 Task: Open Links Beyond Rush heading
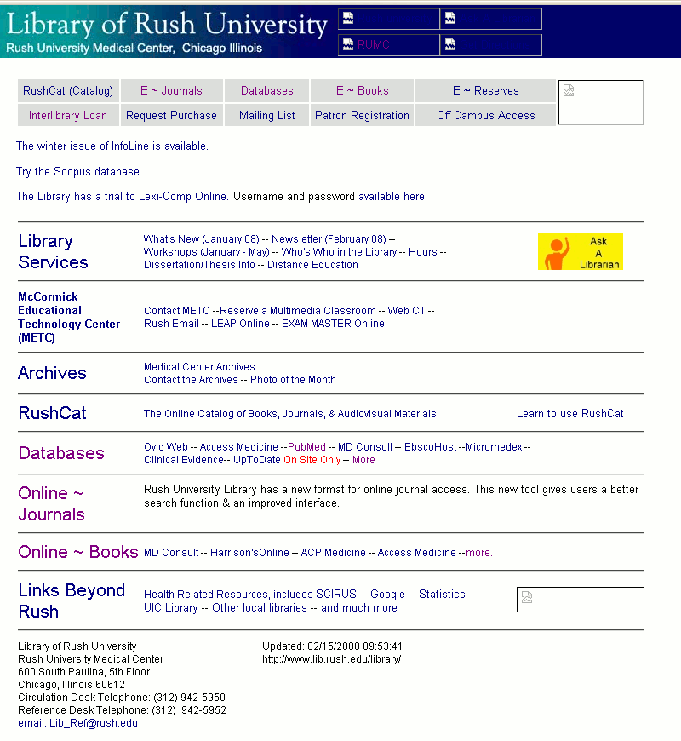click(72, 600)
